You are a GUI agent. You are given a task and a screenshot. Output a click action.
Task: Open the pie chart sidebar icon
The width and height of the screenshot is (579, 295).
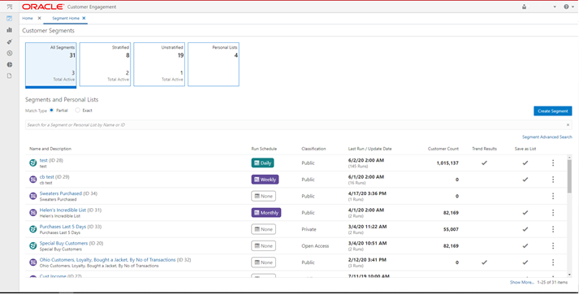click(10, 65)
